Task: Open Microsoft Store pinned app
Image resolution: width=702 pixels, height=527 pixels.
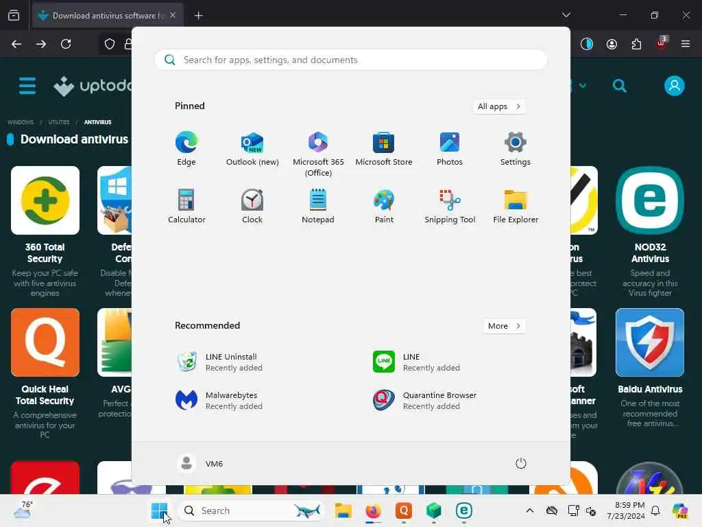Action: pos(384,149)
